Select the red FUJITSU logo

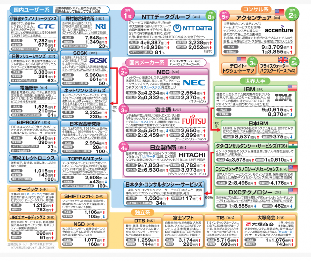[x=194, y=122]
